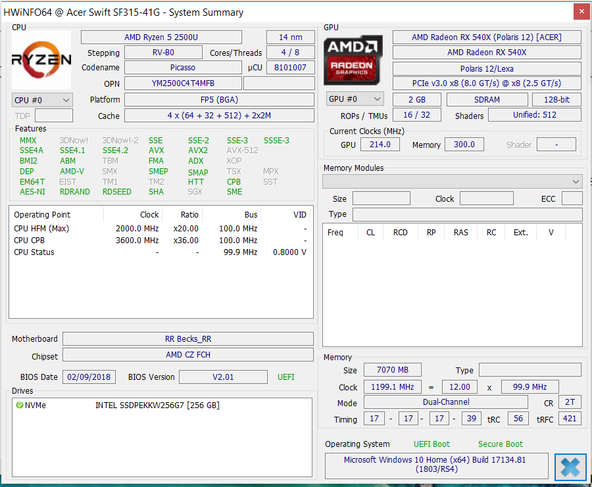Screen dimensions: 592x487
Task: Click the Dual-Channel mode field
Action: [x=446, y=402]
